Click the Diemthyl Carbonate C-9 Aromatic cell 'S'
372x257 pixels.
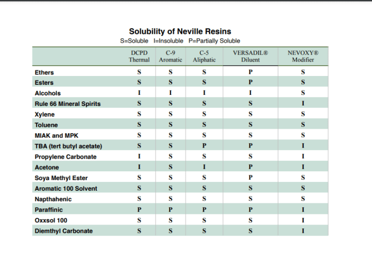pyautogui.click(x=170, y=231)
